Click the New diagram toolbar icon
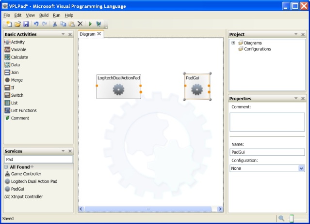Screen dimensions: 310x224 click(9, 24)
